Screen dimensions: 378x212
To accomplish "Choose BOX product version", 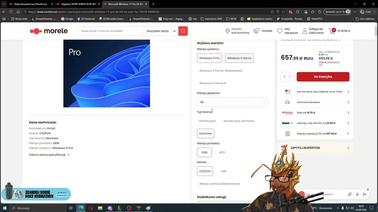I will 222,152.
